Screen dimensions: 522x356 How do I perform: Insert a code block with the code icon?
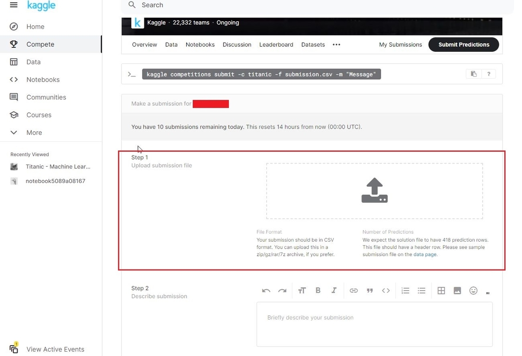tap(386, 291)
